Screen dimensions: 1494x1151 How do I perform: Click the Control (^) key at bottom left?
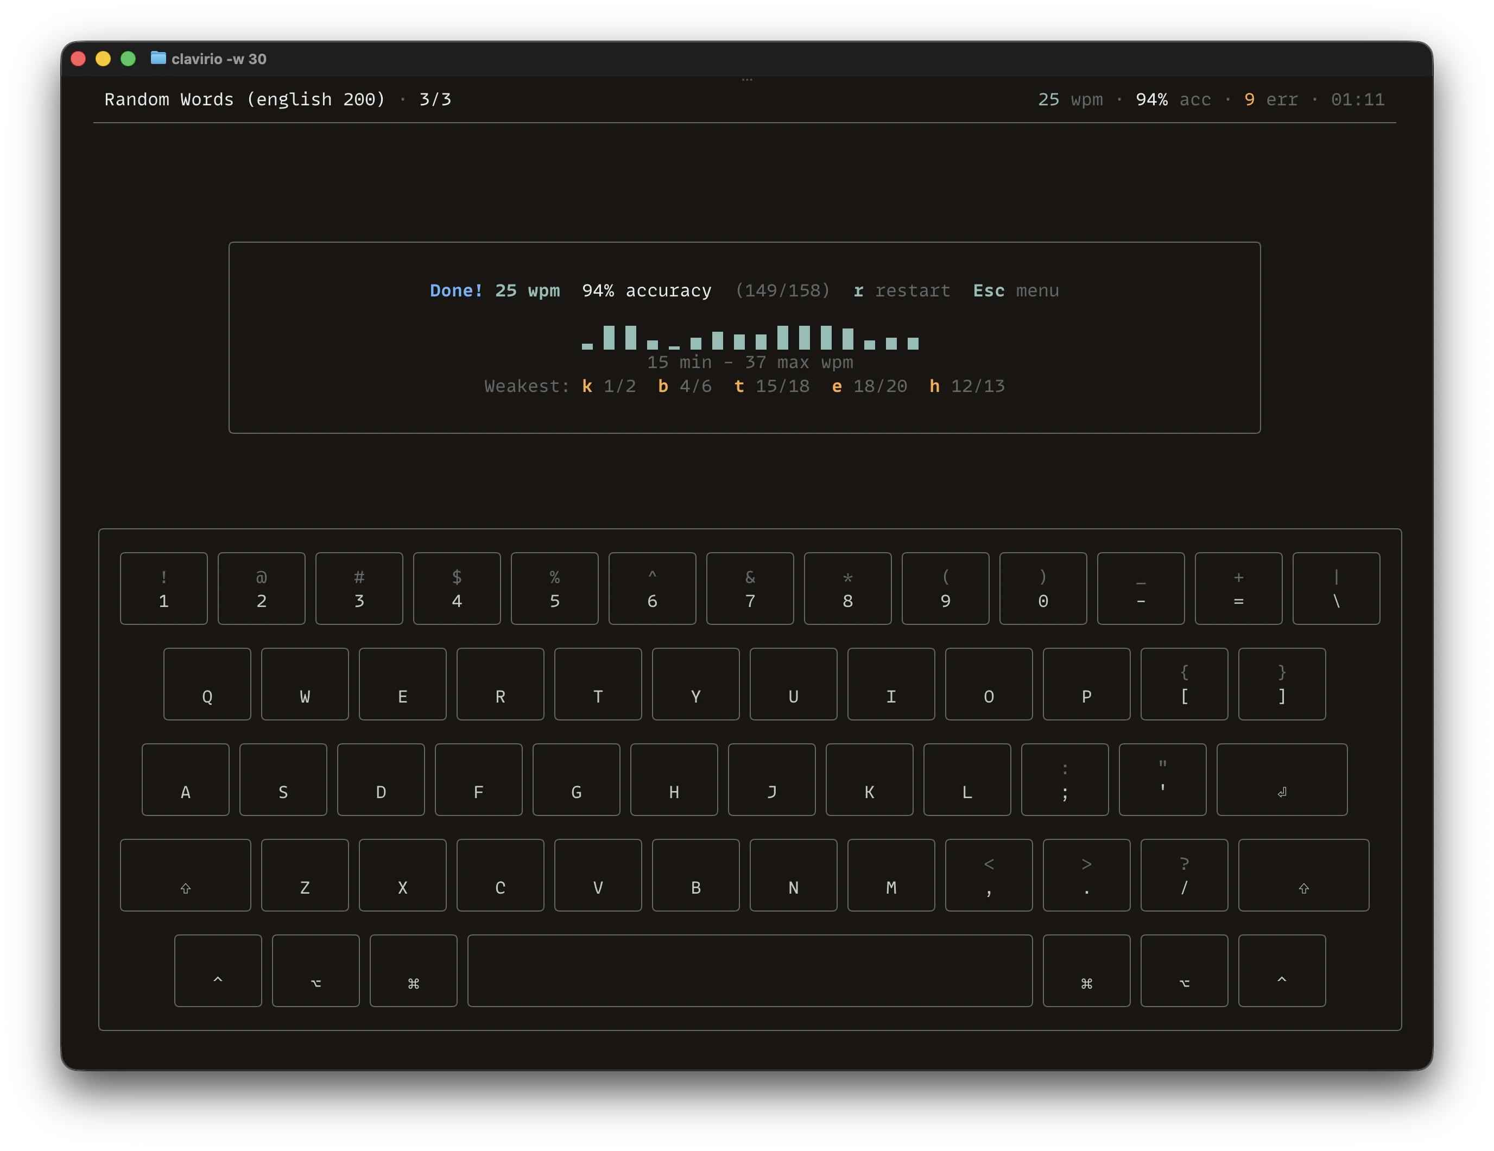pos(218,970)
